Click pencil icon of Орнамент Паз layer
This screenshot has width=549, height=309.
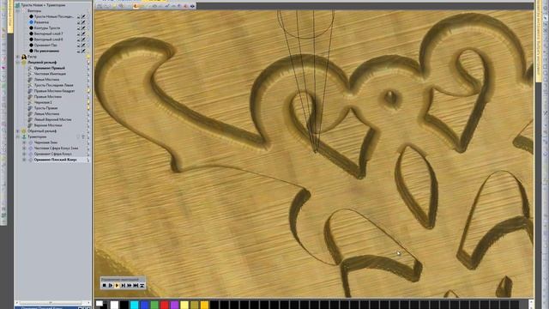pyautogui.click(x=83, y=45)
